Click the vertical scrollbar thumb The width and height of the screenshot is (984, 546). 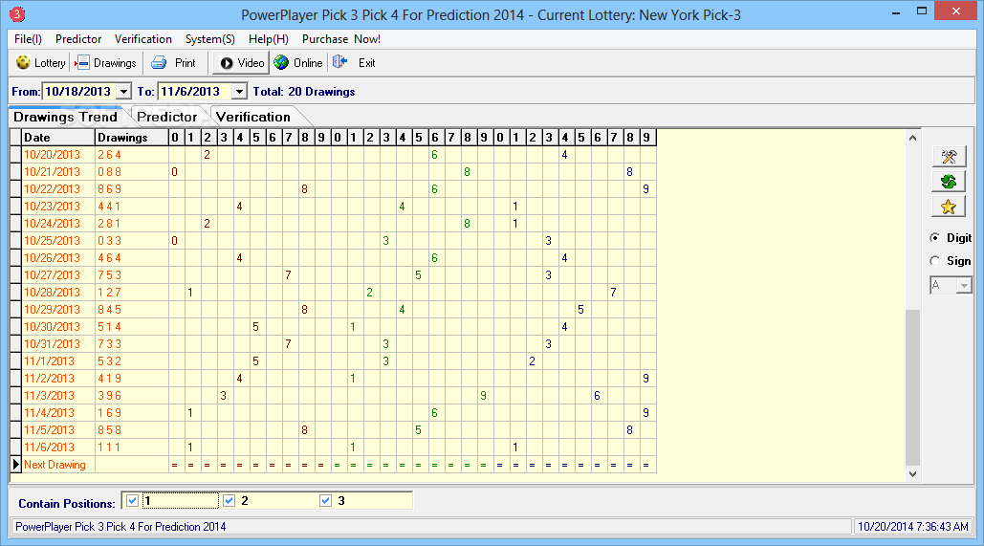912,387
